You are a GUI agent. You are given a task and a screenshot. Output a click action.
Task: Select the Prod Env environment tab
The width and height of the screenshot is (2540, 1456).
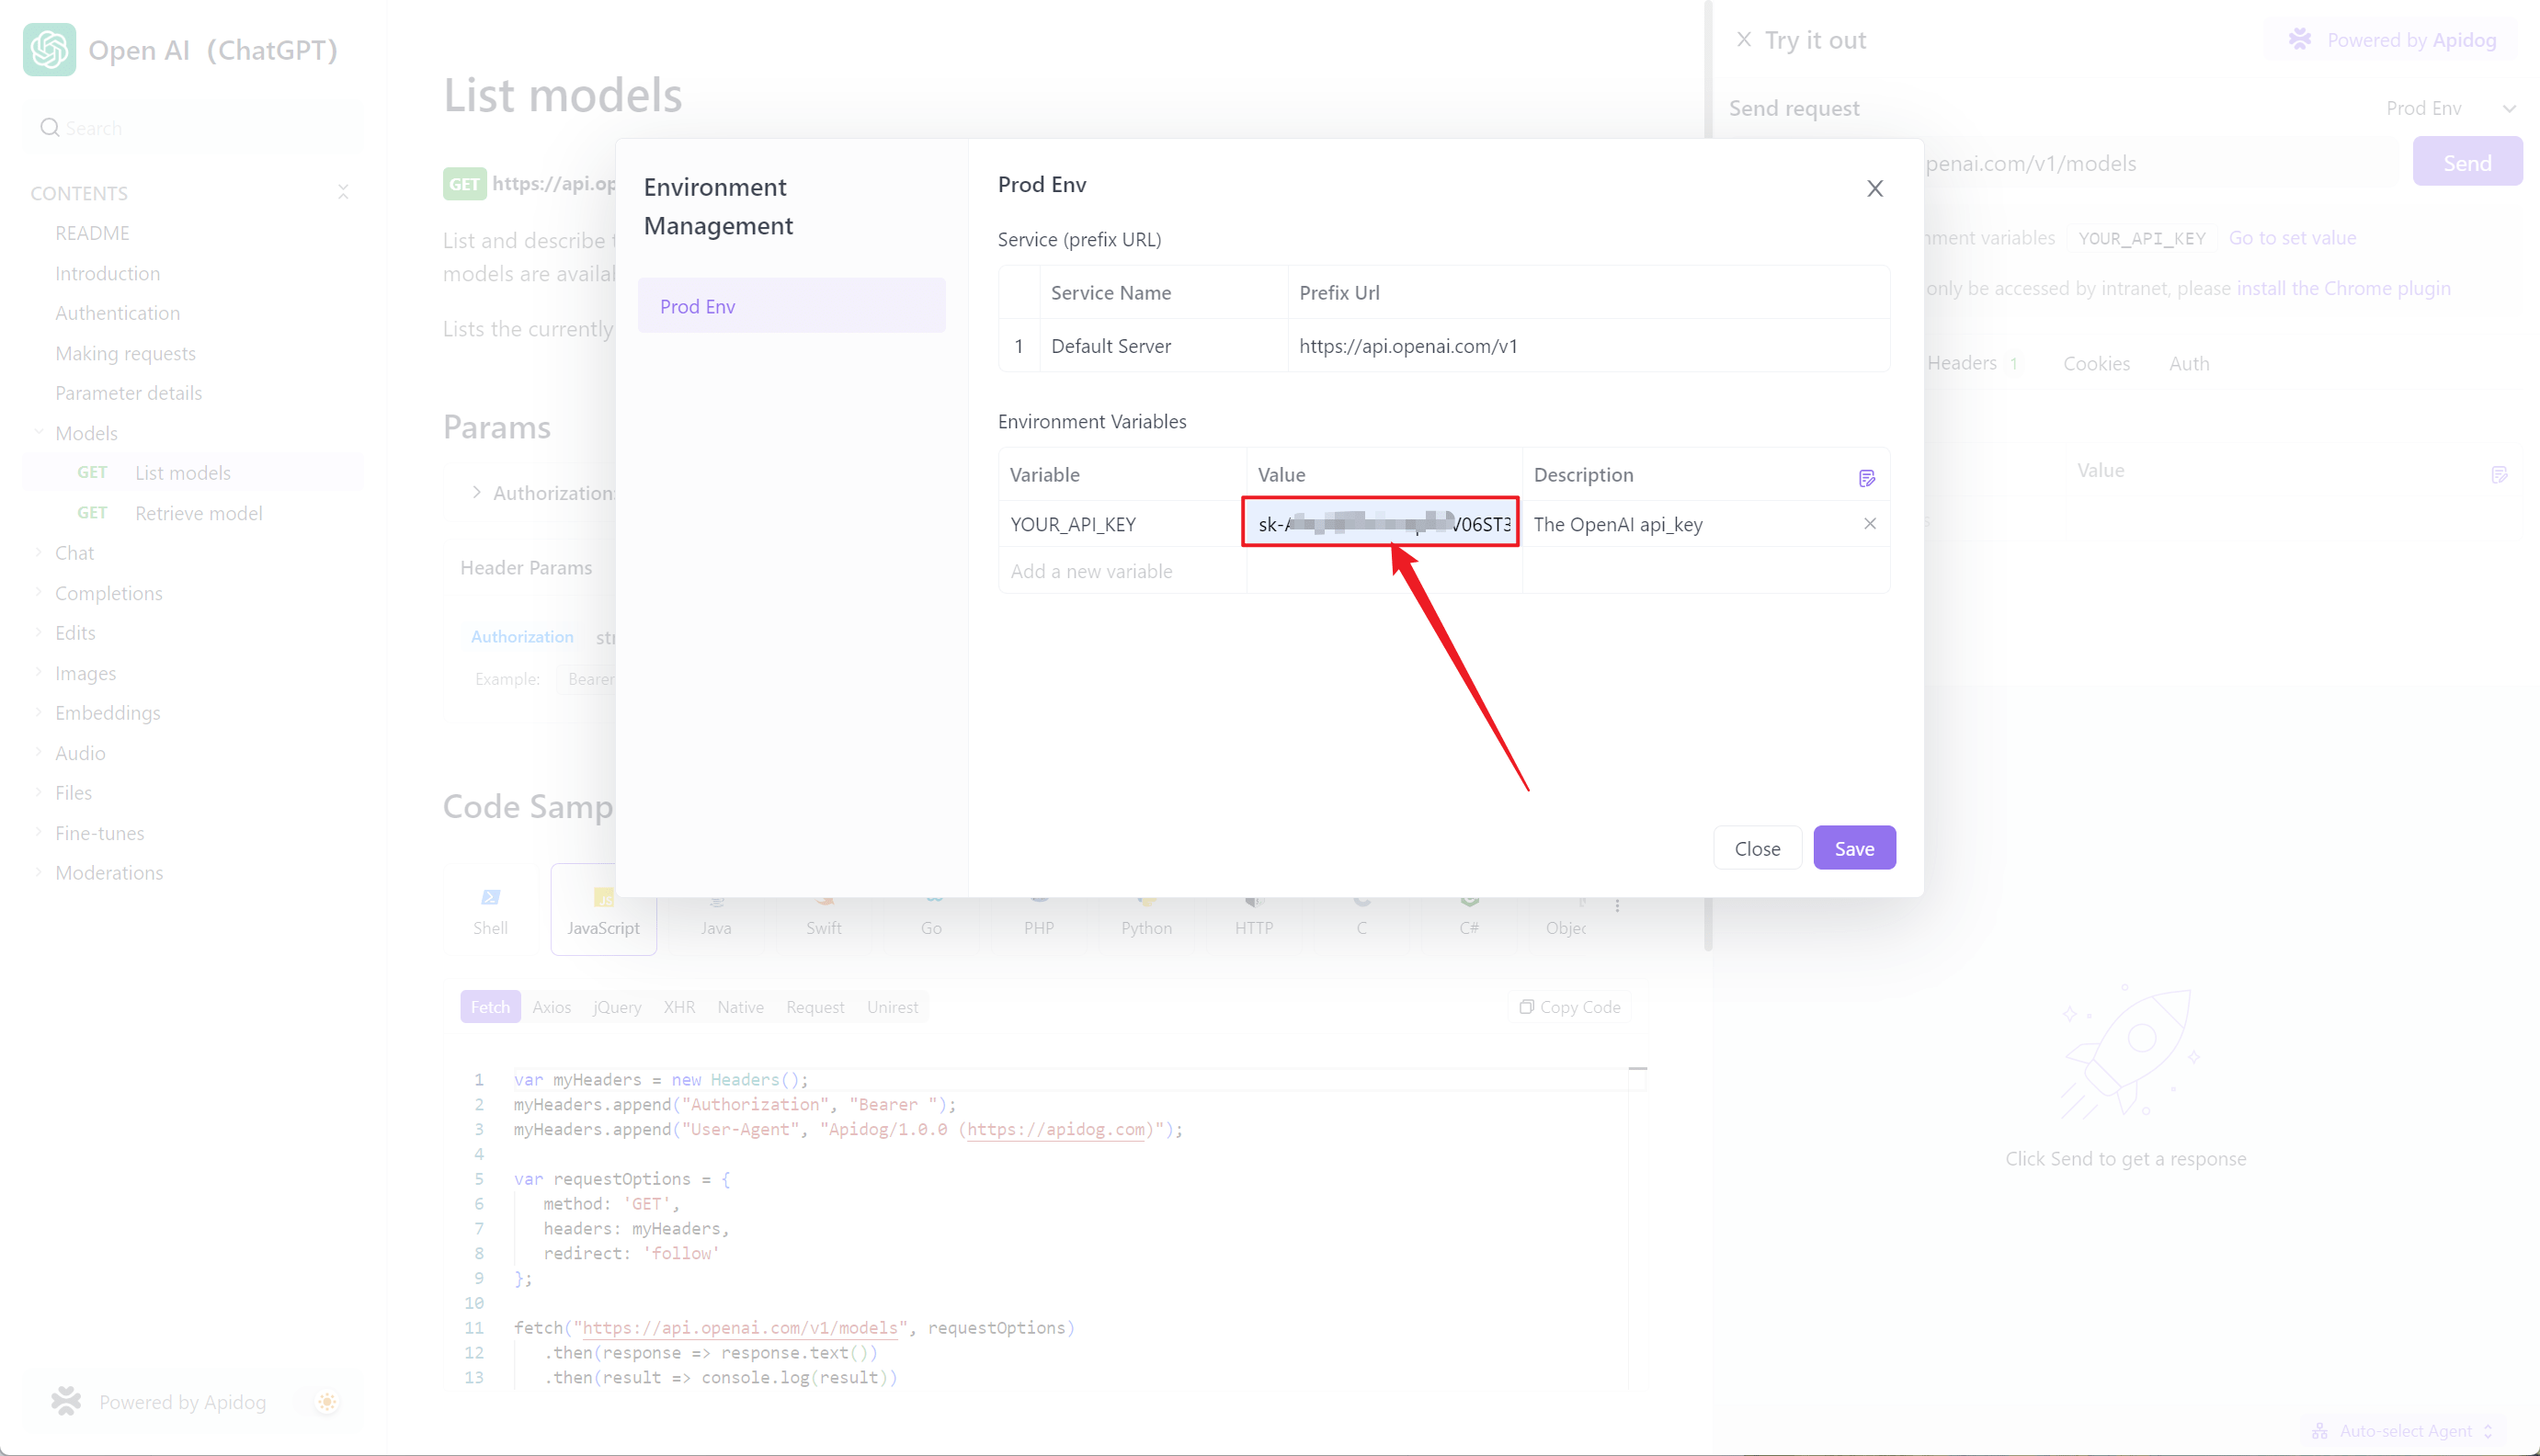791,306
